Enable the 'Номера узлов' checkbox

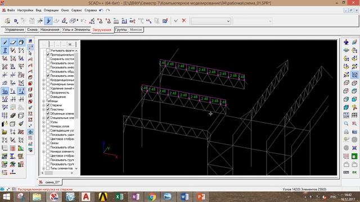(48, 126)
